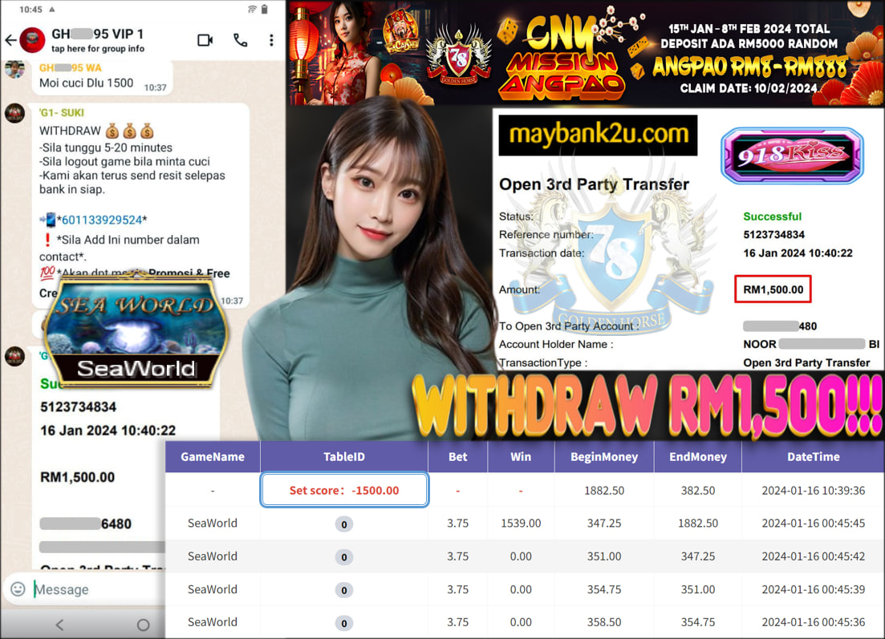Viewport: 885px width, 639px height.
Task: Click the '351.00' BeginMoney cell
Action: (x=604, y=556)
